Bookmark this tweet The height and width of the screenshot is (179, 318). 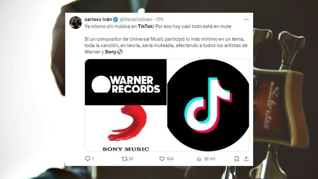coord(236,159)
